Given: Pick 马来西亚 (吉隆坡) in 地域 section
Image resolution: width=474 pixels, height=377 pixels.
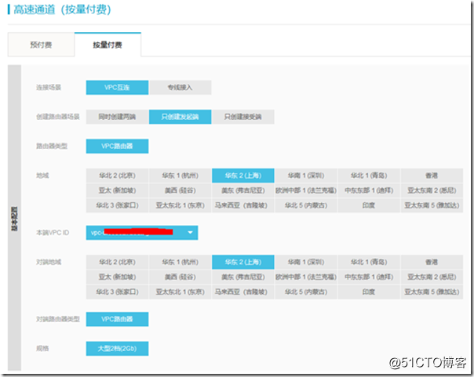Looking at the screenshot, I should point(243,205).
